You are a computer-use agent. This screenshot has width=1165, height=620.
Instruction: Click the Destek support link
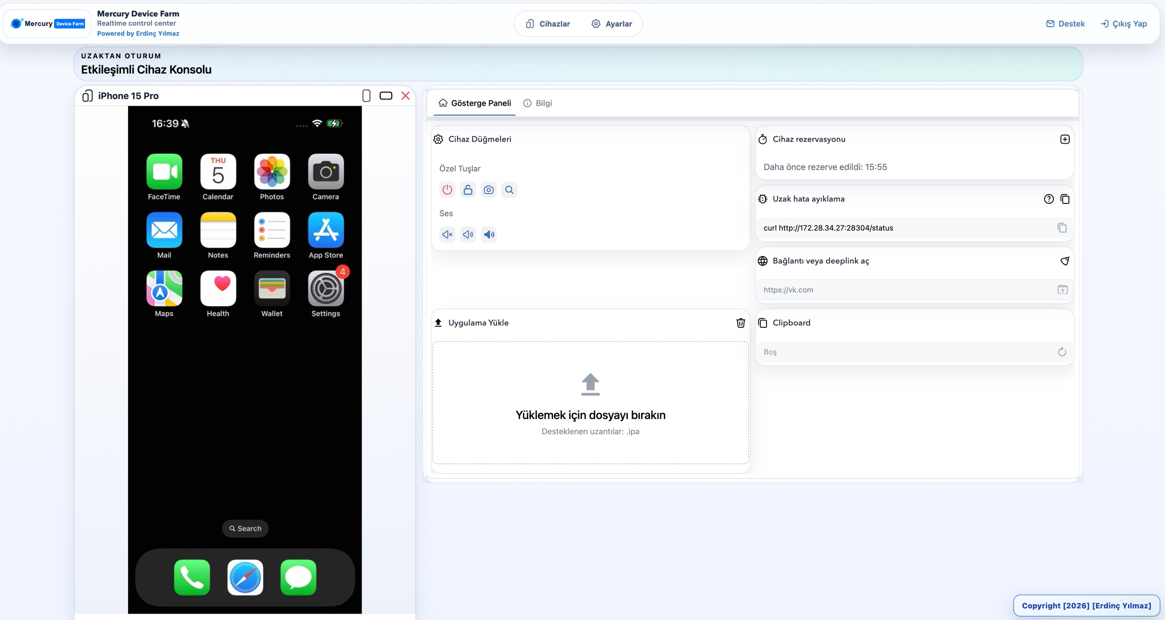(x=1065, y=24)
